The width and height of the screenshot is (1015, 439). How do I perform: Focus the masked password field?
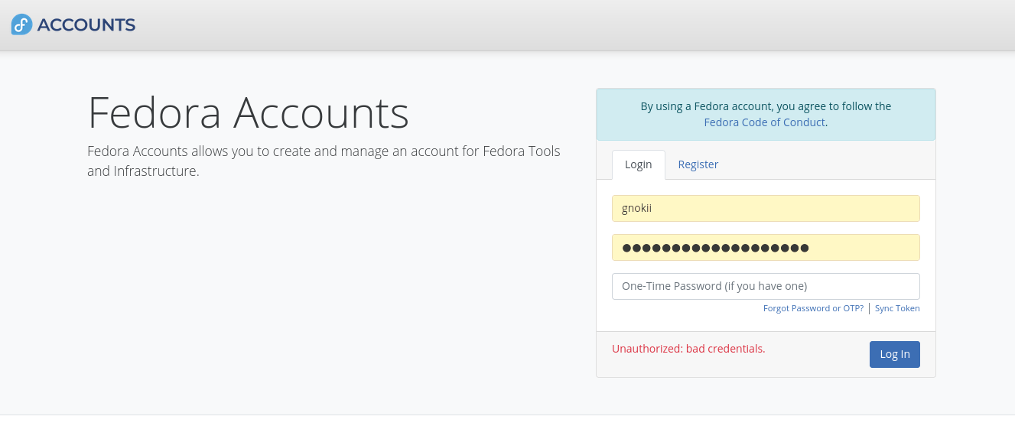point(766,247)
